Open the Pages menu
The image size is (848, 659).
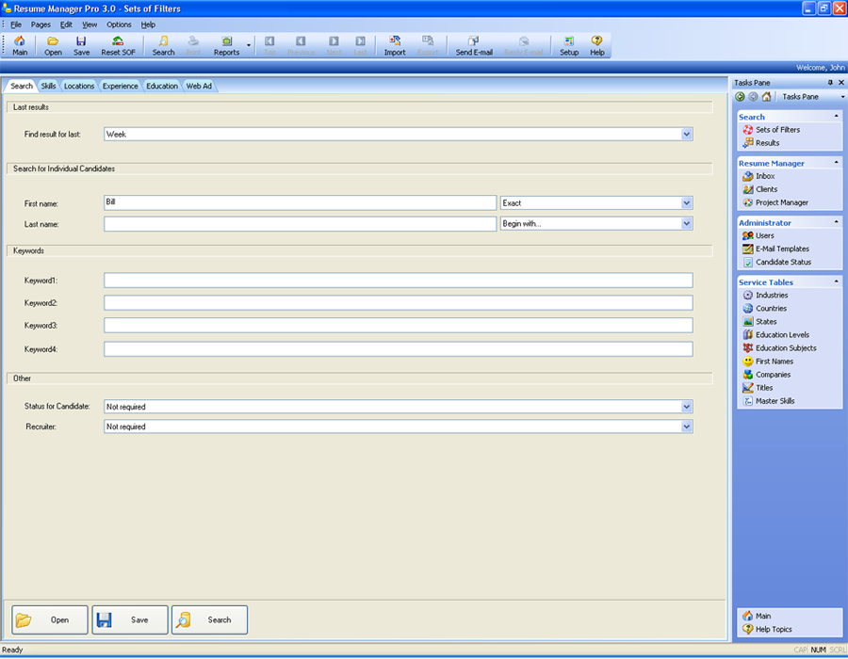(41, 24)
